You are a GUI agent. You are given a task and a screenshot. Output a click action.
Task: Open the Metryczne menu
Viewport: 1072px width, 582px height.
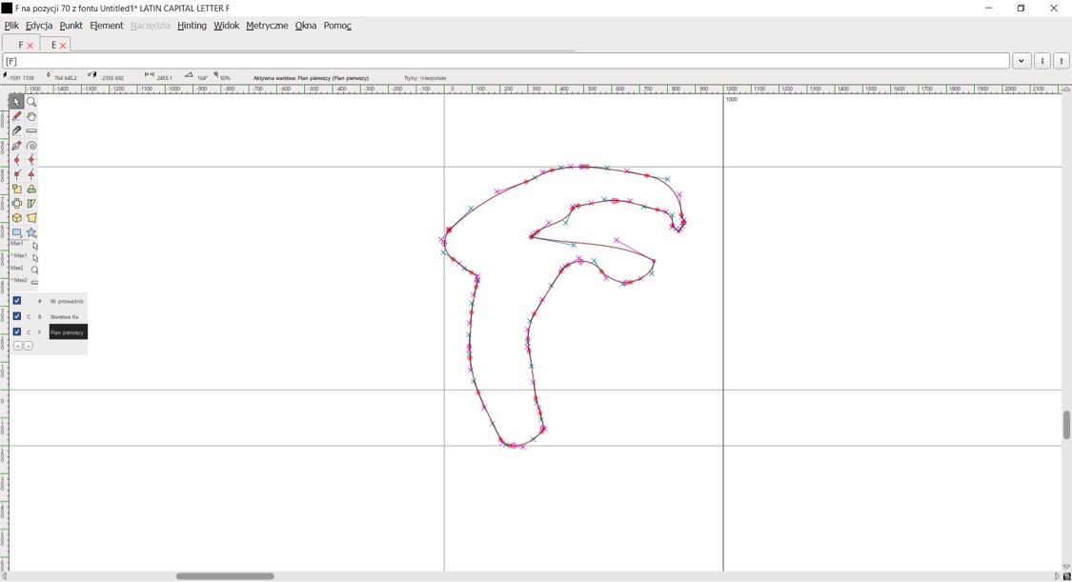point(267,26)
